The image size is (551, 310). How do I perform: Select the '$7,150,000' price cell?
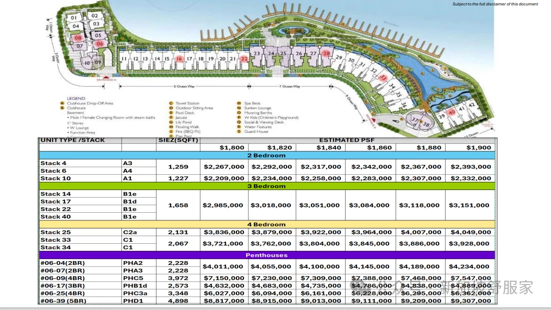tap(224, 278)
